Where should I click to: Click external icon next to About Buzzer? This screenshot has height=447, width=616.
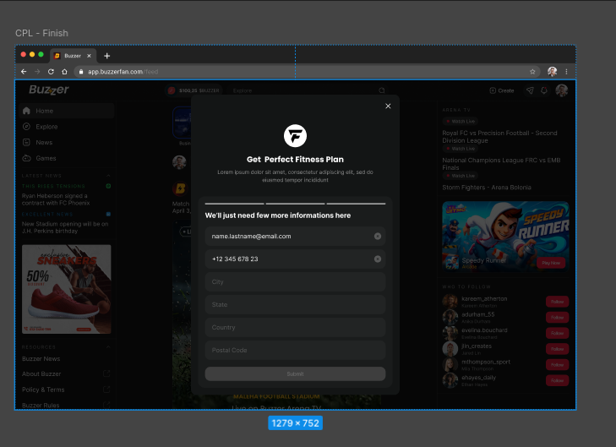(106, 373)
